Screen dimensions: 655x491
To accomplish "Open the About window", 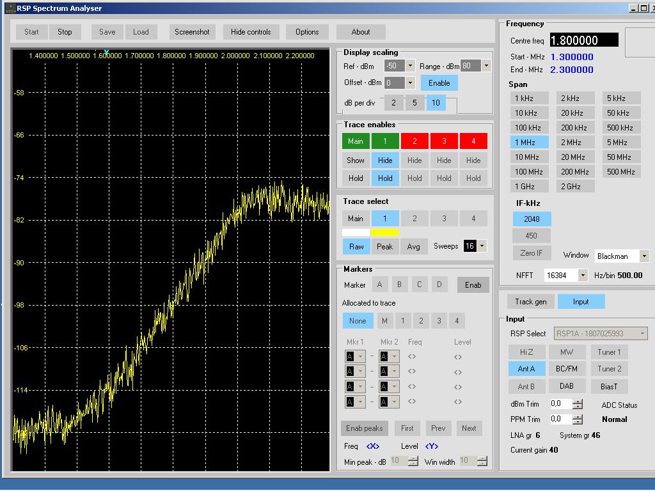I will 361,32.
